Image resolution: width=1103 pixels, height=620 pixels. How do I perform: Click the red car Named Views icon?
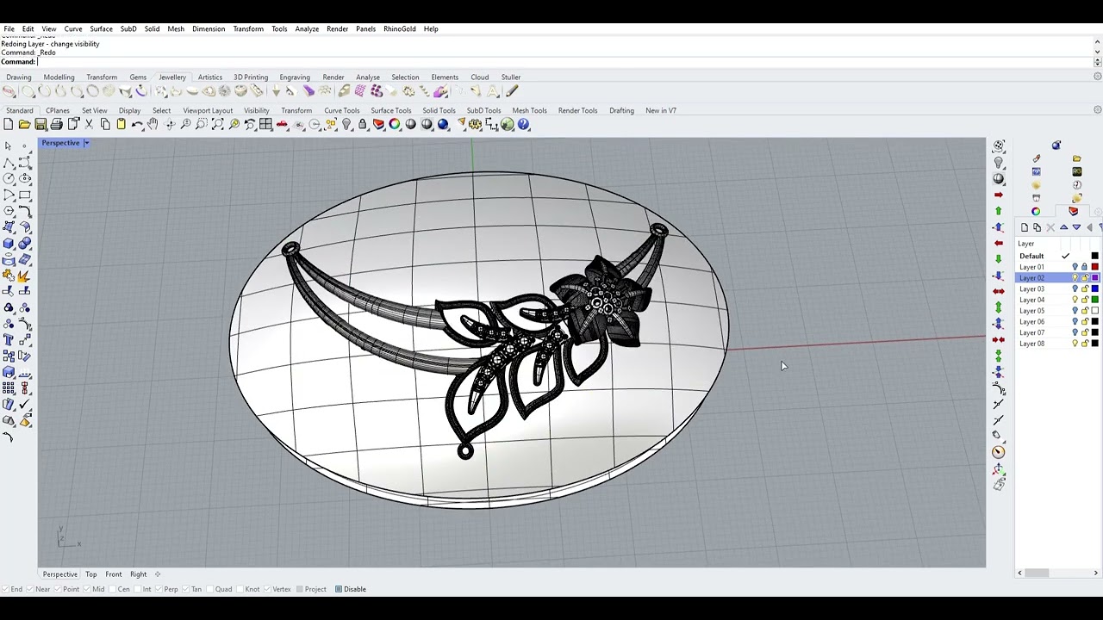point(282,124)
